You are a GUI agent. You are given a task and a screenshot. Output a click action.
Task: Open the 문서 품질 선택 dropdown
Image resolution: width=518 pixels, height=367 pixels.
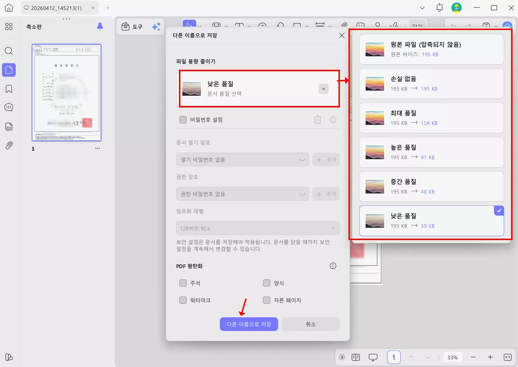[323, 89]
